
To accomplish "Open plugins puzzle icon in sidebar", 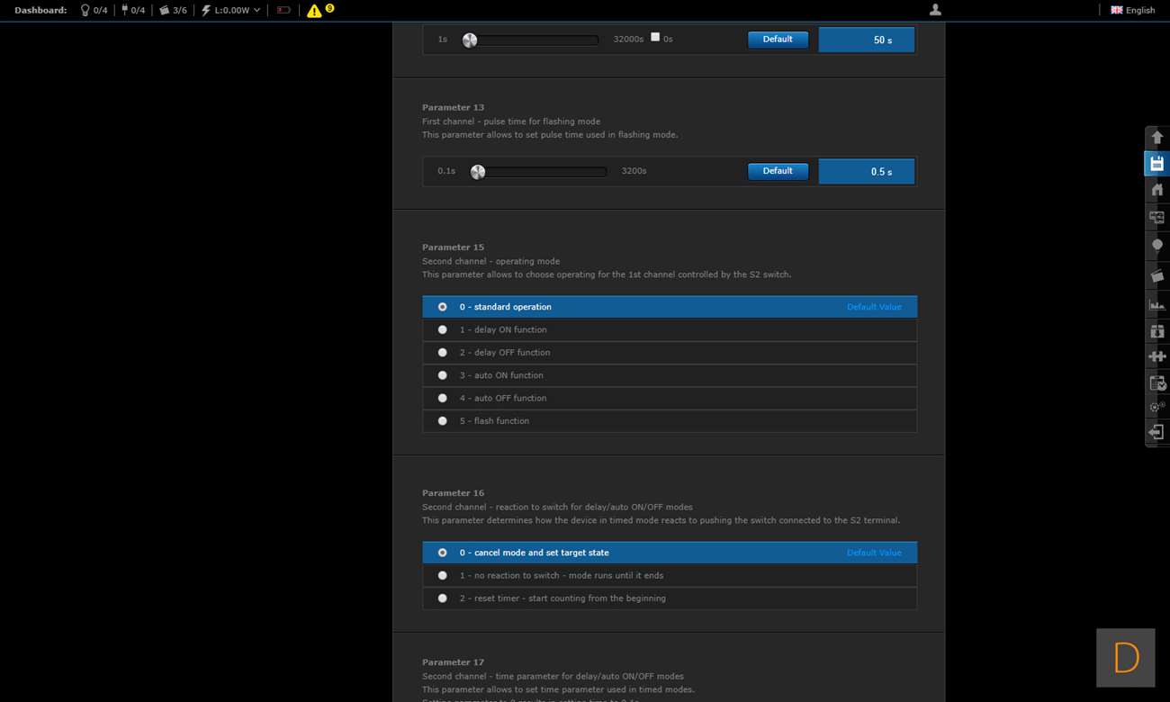I will 1156,356.
